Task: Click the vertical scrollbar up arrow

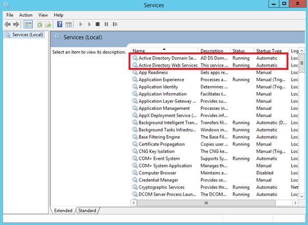Action: (302, 51)
